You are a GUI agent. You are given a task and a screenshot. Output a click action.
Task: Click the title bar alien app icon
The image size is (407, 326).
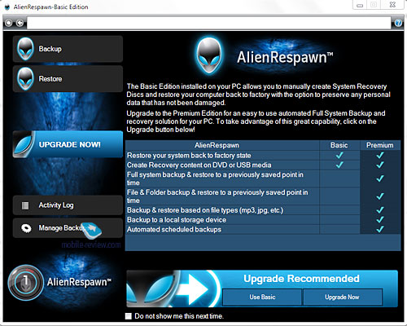[x=7, y=7]
